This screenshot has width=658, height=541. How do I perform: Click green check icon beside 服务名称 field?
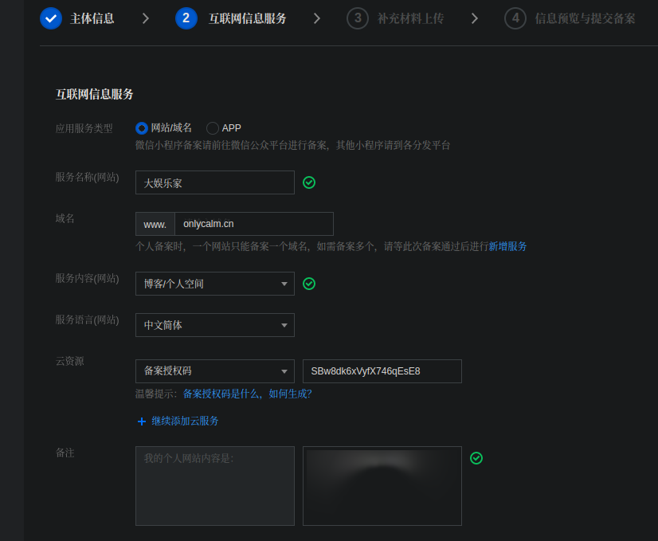point(309,182)
